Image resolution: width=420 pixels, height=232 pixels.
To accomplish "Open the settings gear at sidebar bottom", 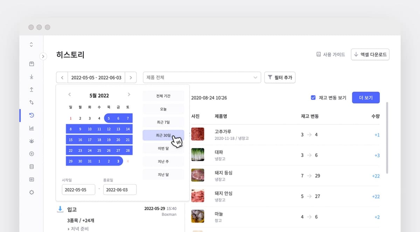I will 31,192.
